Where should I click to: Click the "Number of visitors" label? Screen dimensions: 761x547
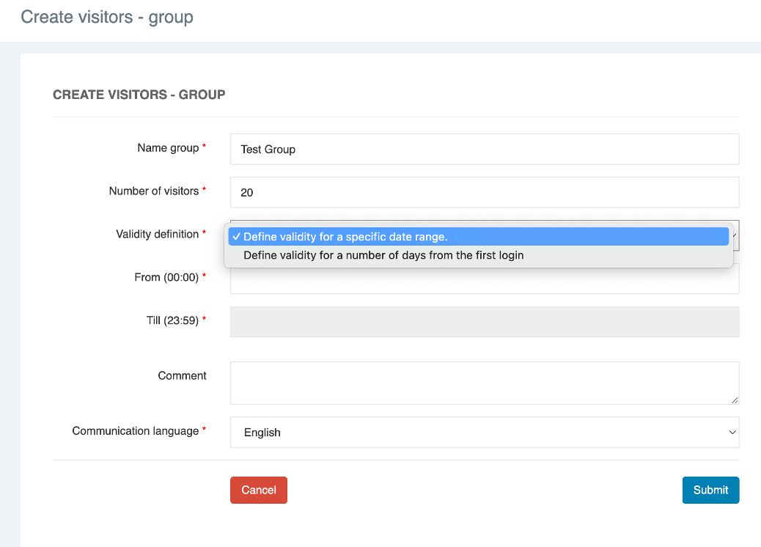click(153, 191)
